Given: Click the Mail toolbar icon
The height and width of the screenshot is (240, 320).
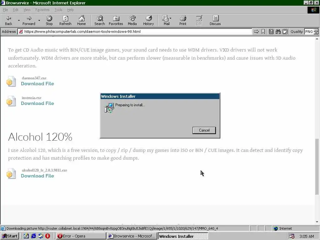Looking at the screenshot, I should pyautogui.click(x=165, y=20).
